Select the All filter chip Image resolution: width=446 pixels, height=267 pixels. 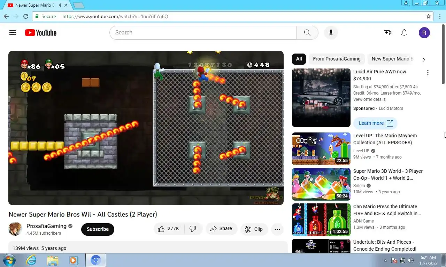[x=299, y=59]
